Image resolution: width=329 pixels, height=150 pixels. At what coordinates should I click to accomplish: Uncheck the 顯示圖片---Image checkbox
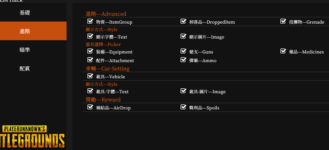pyautogui.click(x=183, y=36)
